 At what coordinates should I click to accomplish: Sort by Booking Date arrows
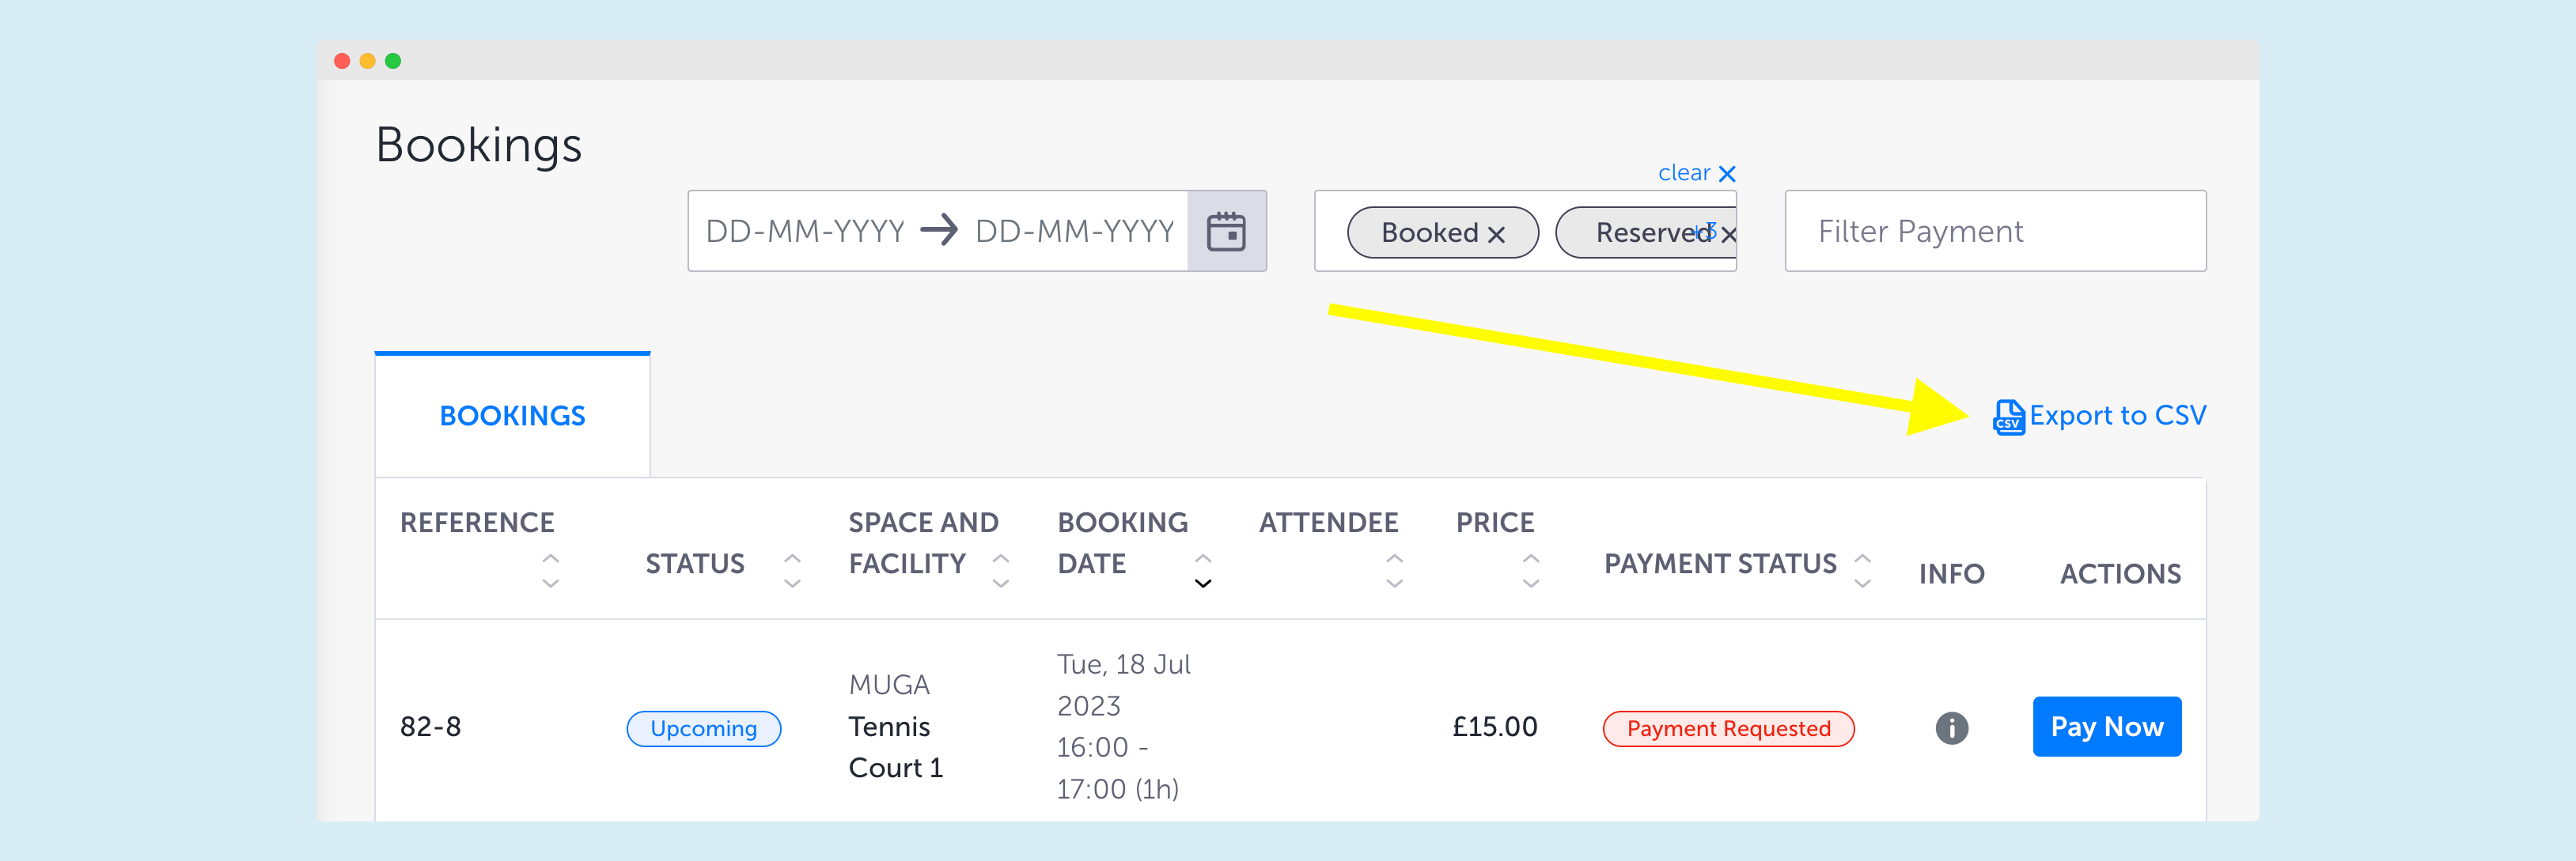1203,570
